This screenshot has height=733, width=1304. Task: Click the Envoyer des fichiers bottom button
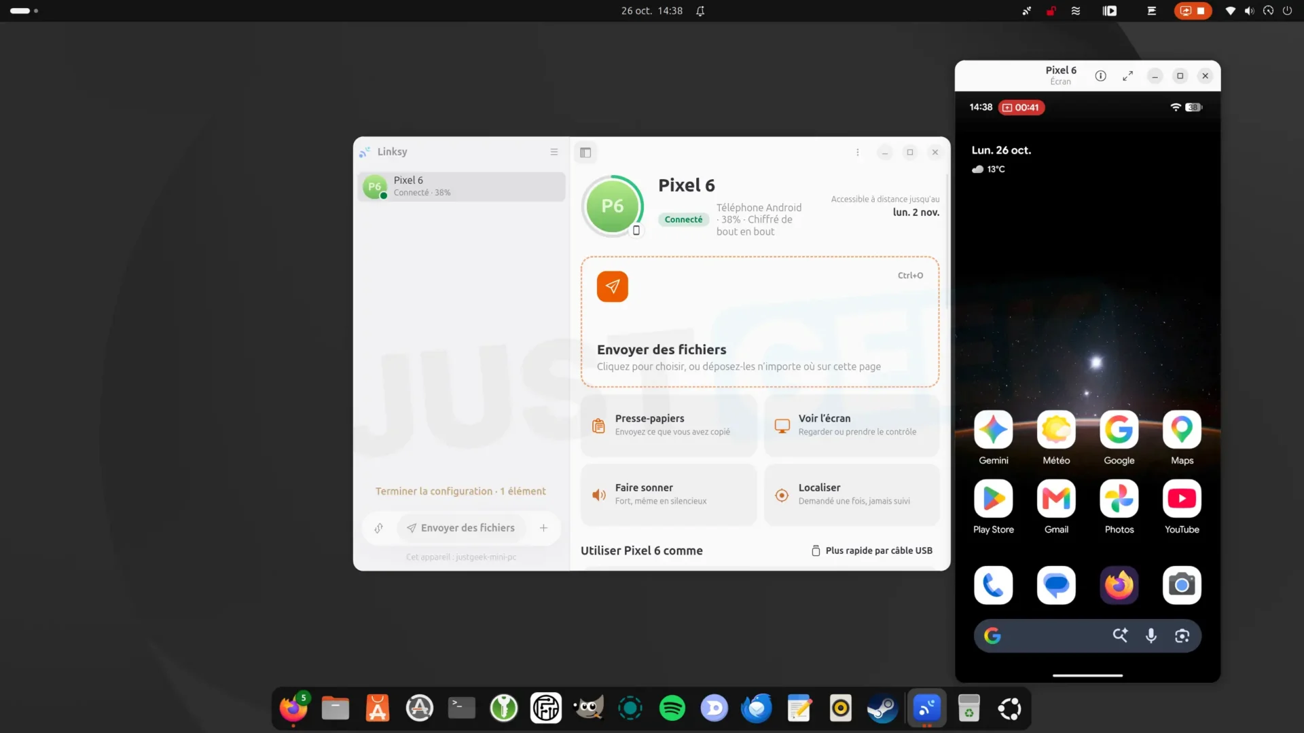461,528
